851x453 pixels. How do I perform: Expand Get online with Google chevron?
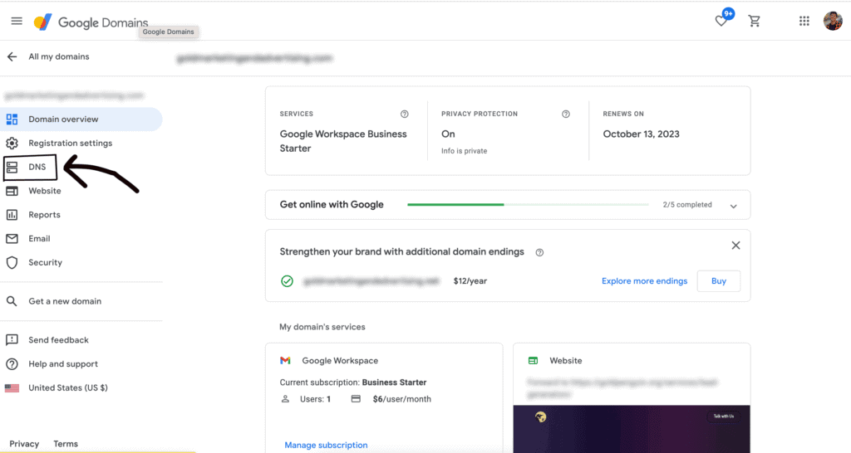coord(733,206)
